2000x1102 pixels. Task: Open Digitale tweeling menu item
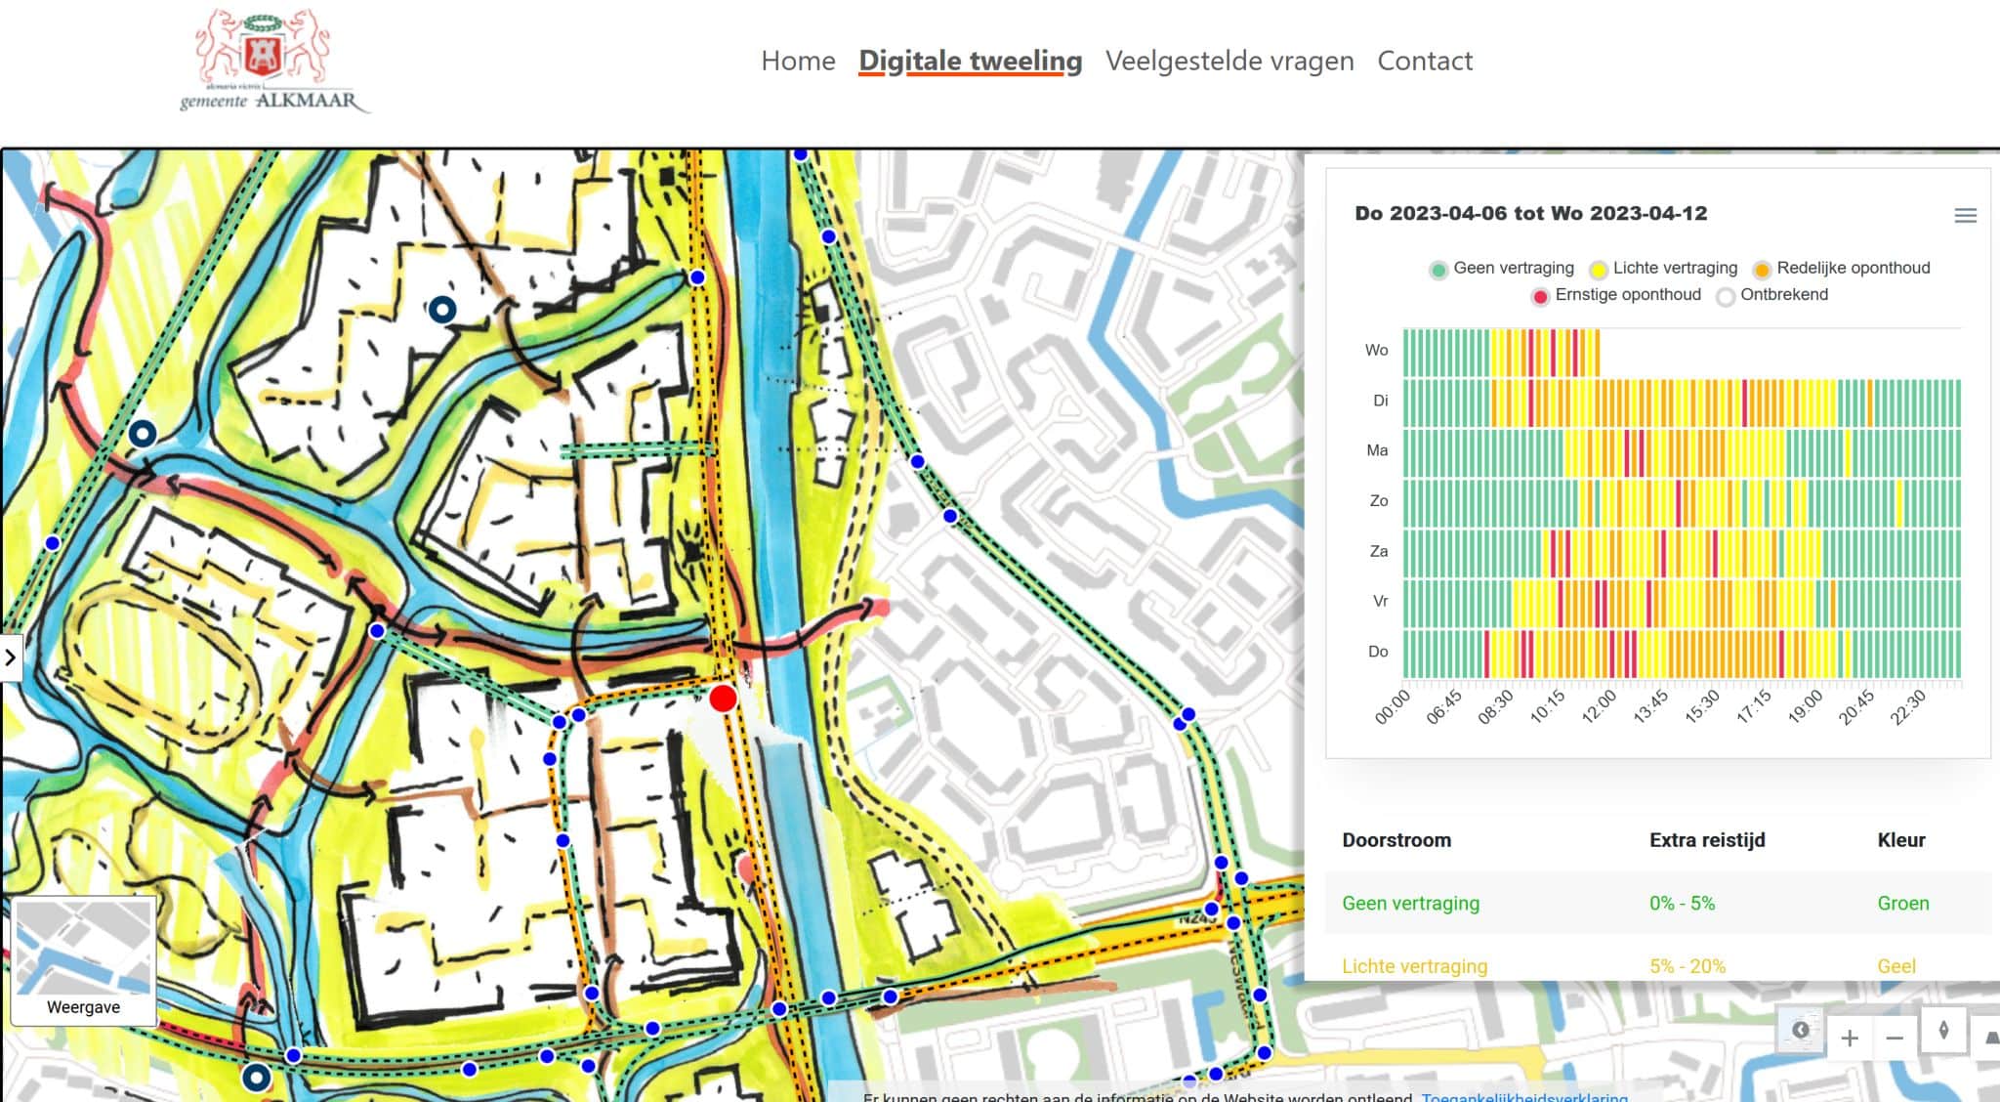click(x=970, y=61)
